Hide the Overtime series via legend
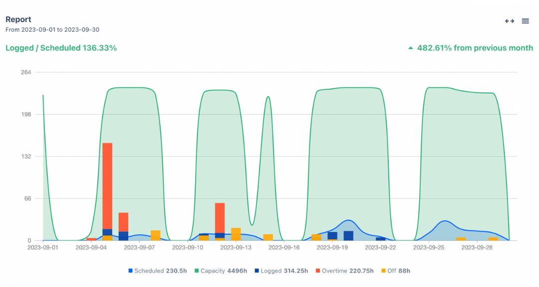Image resolution: width=539 pixels, height=287 pixels. point(344,271)
